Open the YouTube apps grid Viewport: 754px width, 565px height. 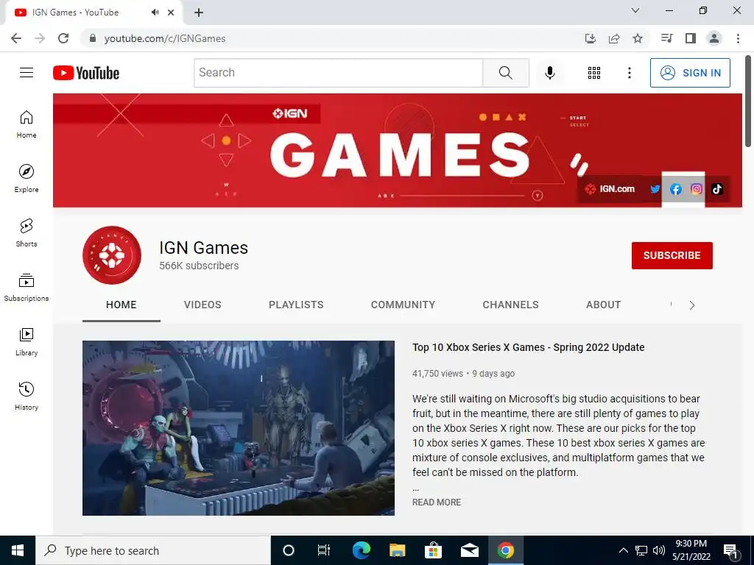[x=594, y=73]
